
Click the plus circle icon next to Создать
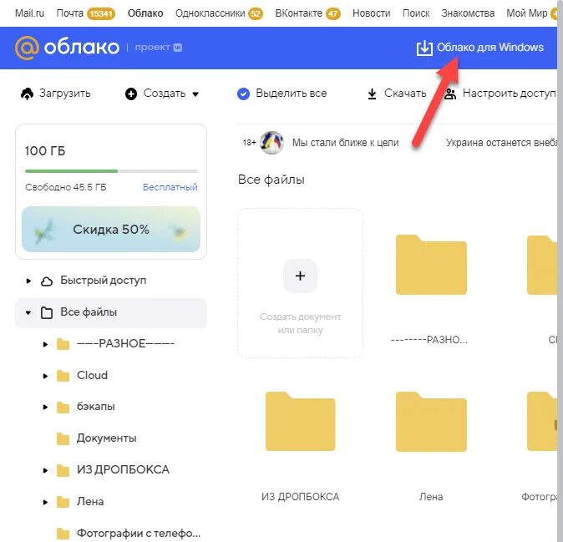[x=131, y=94]
